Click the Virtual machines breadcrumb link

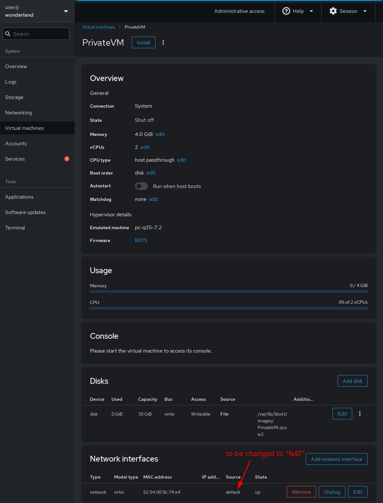(99, 27)
